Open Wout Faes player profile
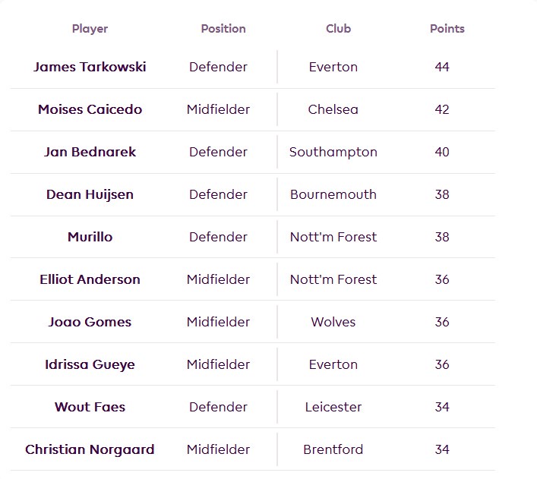Image resolution: width=537 pixels, height=479 pixels. [x=90, y=407]
